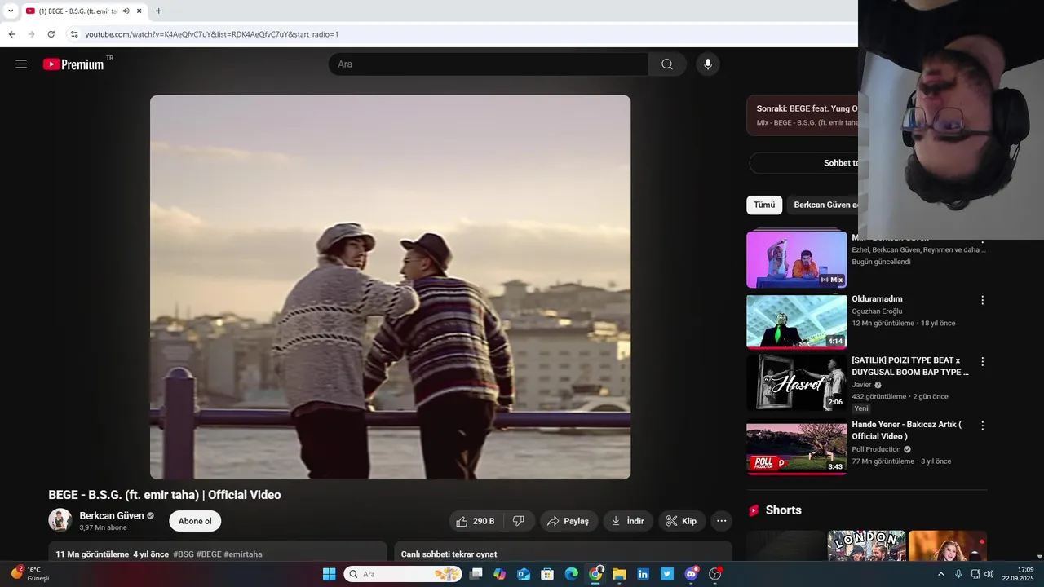Open a new browser tab

click(158, 11)
